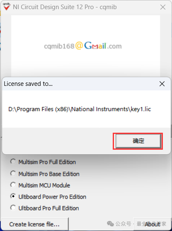This screenshot has height=231, width=172.
Task: Click the cqmib app icon in title bar
Action: point(7,7)
